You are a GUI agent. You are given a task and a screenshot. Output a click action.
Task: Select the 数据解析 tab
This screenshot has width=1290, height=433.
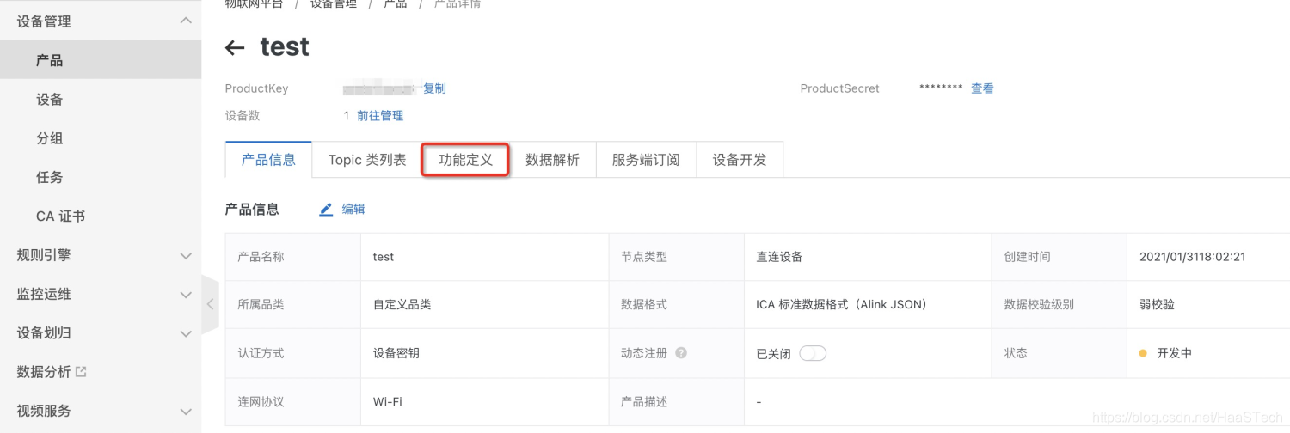(552, 160)
